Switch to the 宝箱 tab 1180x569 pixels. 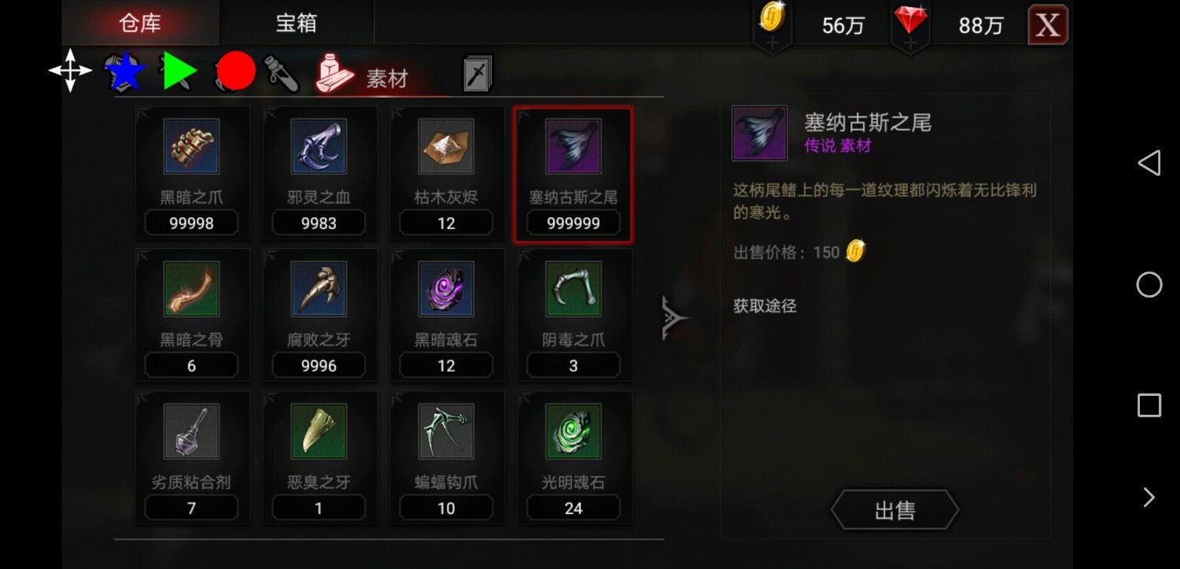297,23
